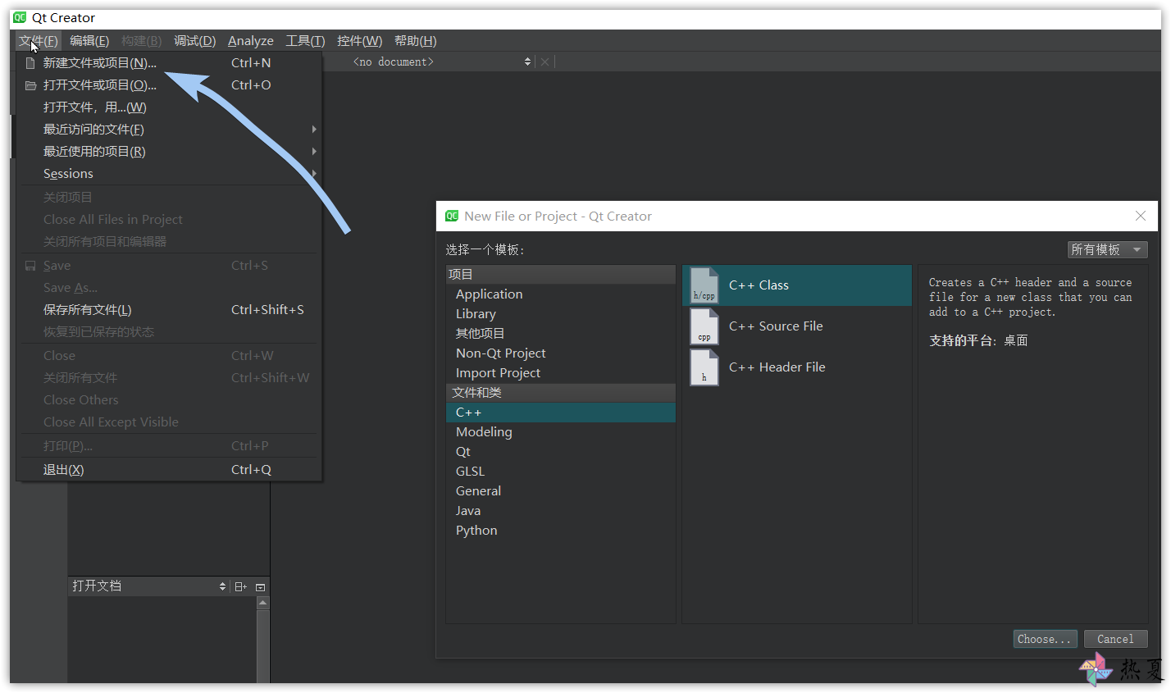Viewport: 1171px width, 693px height.
Task: Select the Java category
Action: pyautogui.click(x=561, y=511)
